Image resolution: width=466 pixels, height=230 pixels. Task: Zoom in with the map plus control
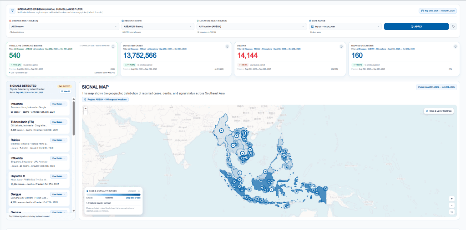pyautogui.click(x=86, y=109)
